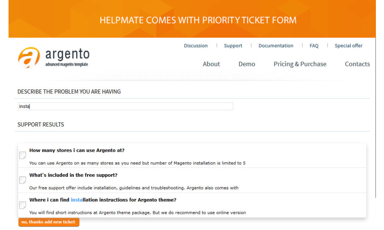Open the installation instructions question
This screenshot has height=230, width=384.
pyautogui.click(x=102, y=200)
